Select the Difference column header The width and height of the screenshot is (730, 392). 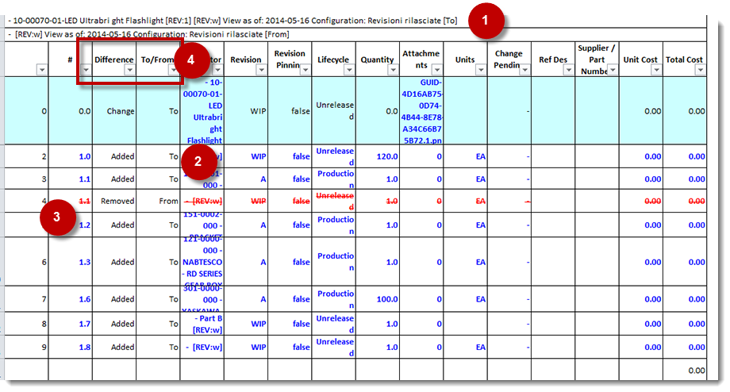coord(114,60)
